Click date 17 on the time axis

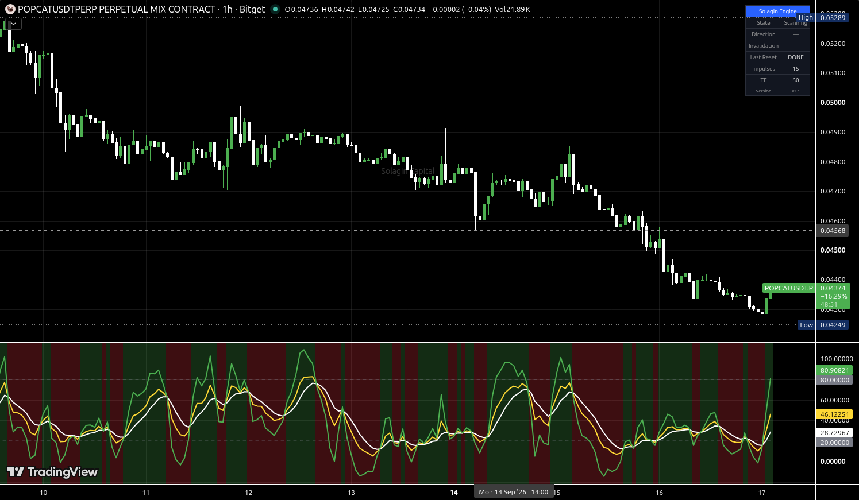point(762,493)
